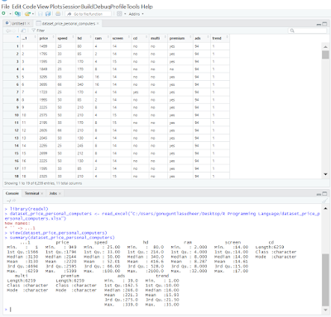Sort by the trend column header
This screenshot has width=331, height=317.
(x=220, y=38)
